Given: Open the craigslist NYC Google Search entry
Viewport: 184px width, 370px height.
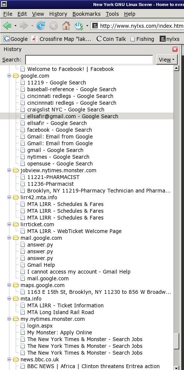Looking at the screenshot, I should click(x=66, y=110).
